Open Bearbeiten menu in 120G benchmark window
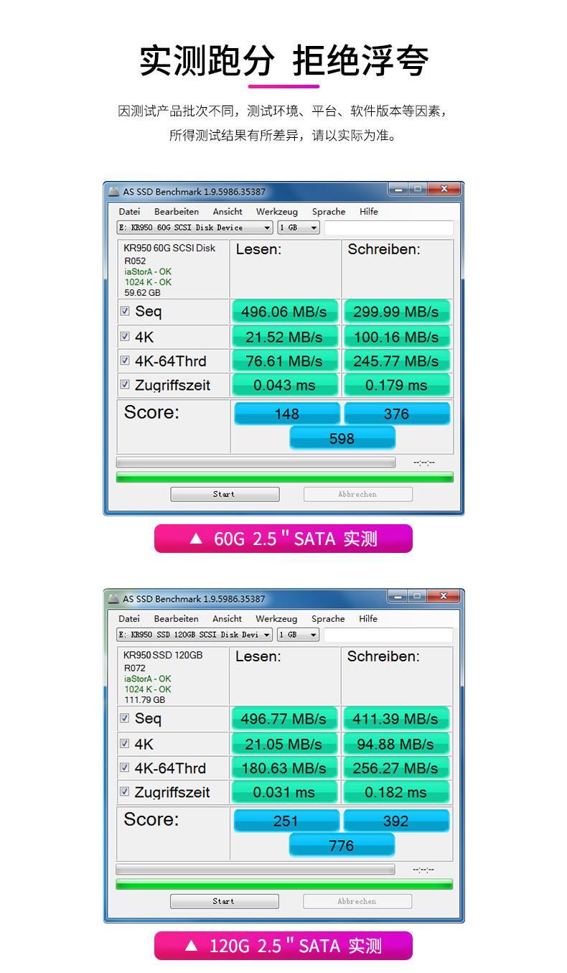Screen dimensions: 567x973 (x=177, y=619)
